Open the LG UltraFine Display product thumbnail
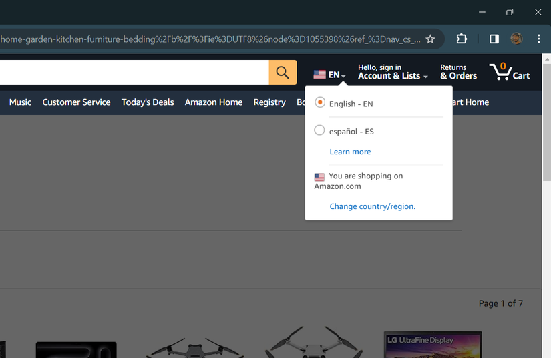The image size is (551, 358). click(x=433, y=345)
